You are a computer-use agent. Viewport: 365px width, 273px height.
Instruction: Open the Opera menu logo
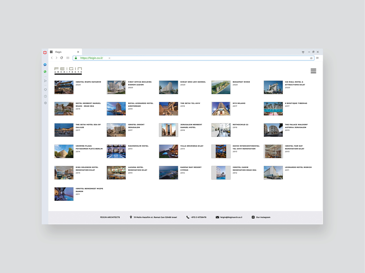(45, 53)
